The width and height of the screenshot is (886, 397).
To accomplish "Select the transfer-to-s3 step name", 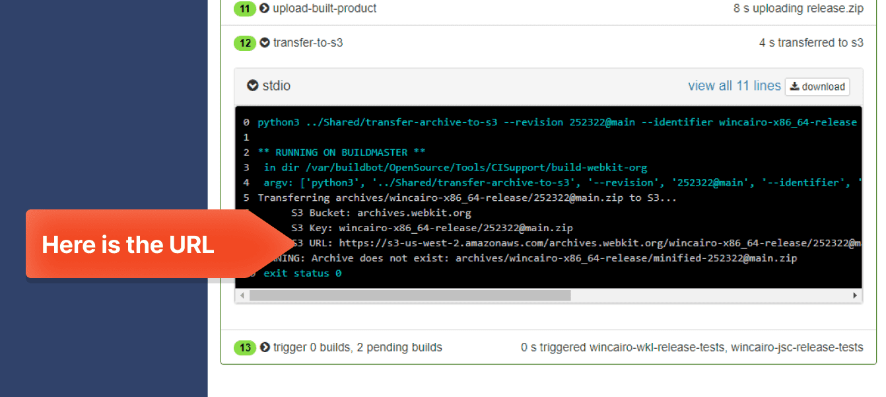I will (308, 43).
